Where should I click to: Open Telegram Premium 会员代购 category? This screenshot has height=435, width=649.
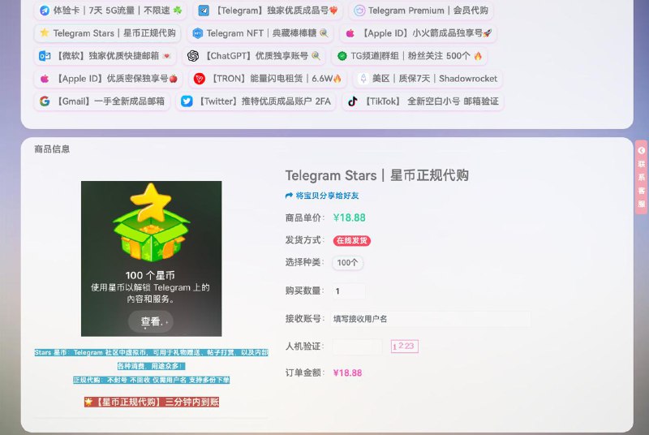[421, 11]
